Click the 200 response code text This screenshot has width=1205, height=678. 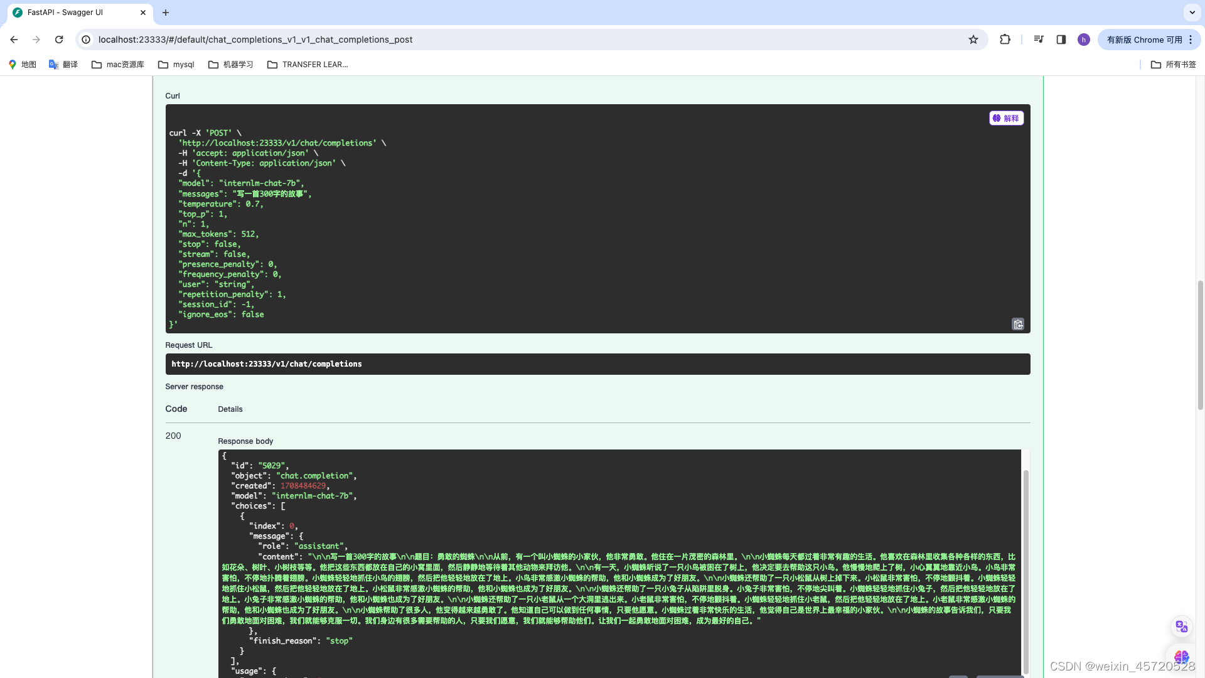click(173, 436)
